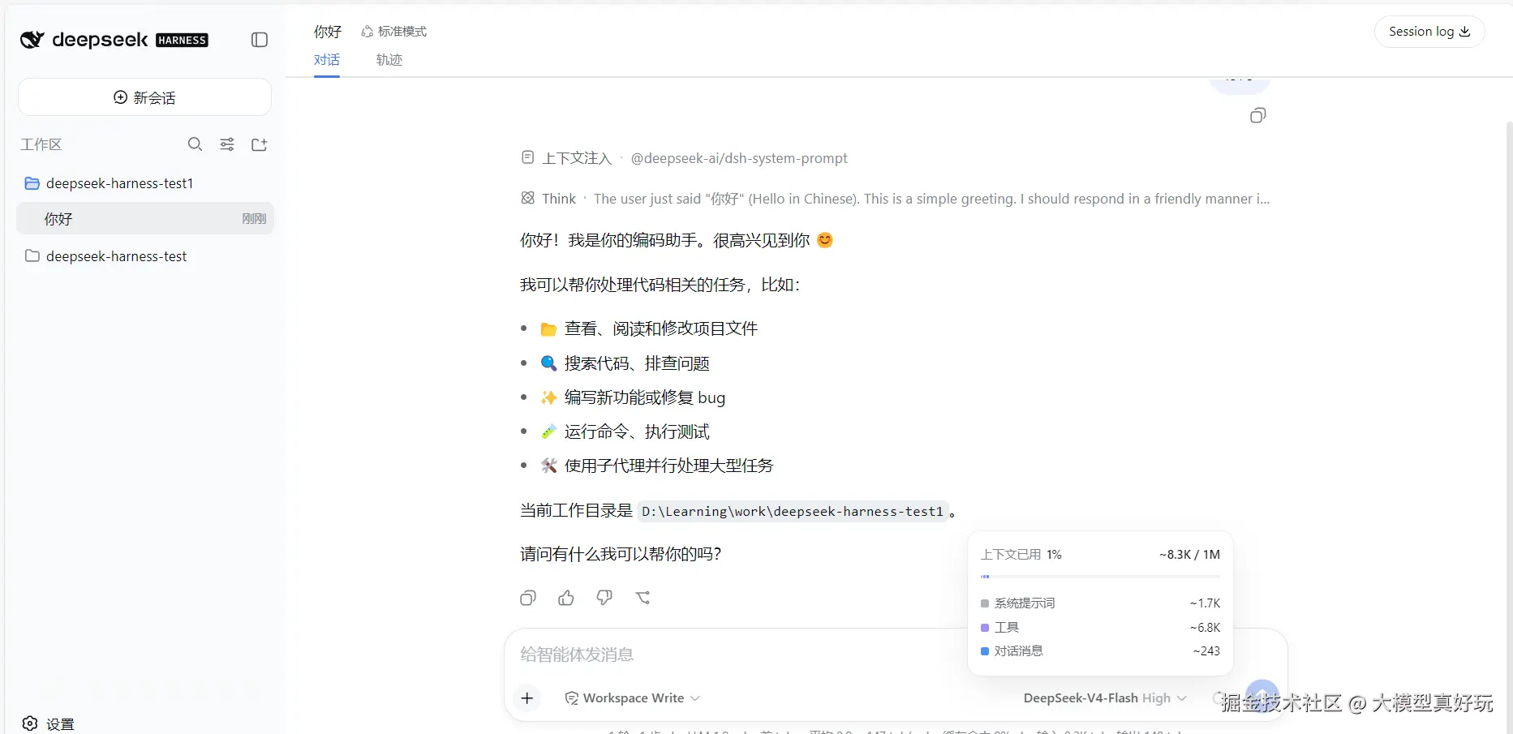The height and width of the screenshot is (734, 1513).
Task: Click the deepseek whale logo
Action: 32,40
